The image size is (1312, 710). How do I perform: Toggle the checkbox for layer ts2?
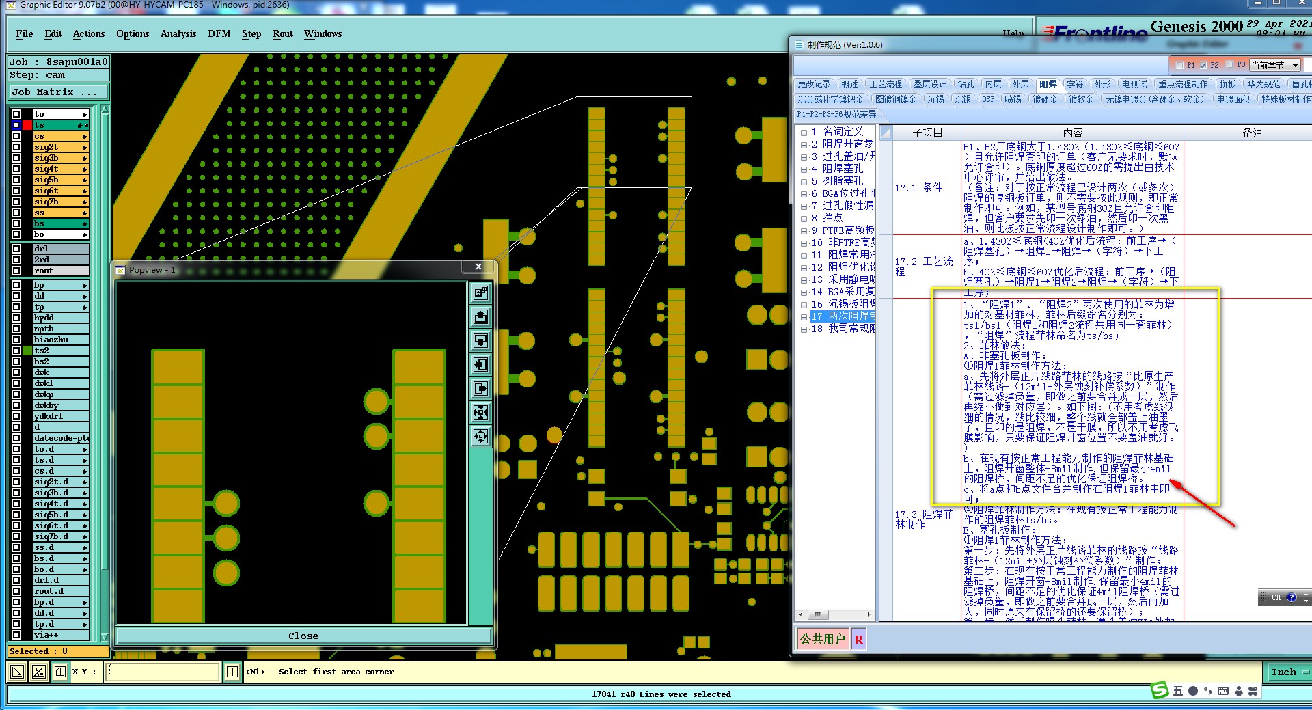pyautogui.click(x=16, y=351)
